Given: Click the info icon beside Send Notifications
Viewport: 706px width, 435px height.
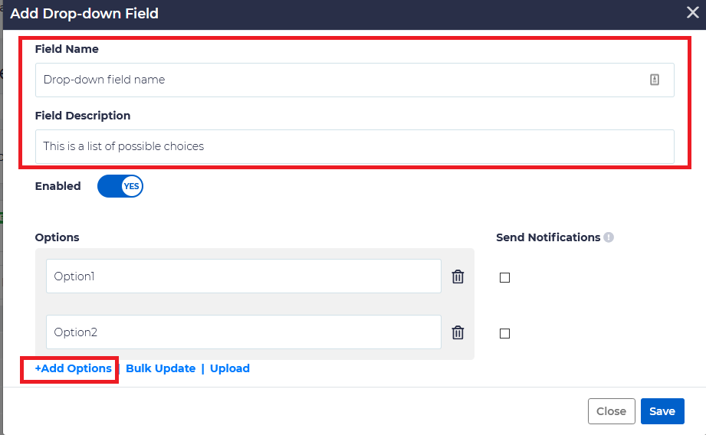Looking at the screenshot, I should point(609,237).
